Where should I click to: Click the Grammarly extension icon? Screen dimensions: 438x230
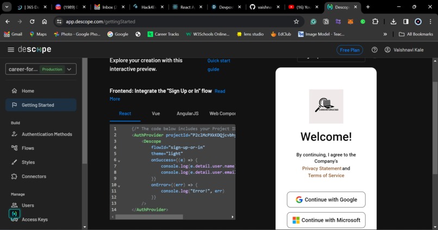(314, 22)
